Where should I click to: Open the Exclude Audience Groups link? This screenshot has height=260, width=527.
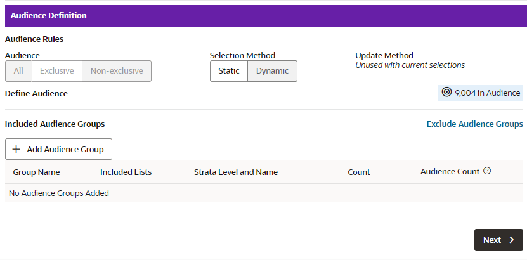click(474, 124)
